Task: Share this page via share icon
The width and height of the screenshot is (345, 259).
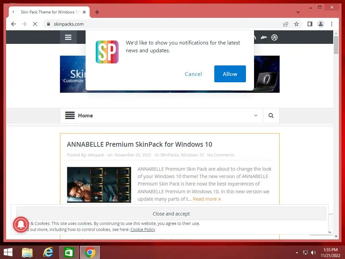Action: click(286, 24)
